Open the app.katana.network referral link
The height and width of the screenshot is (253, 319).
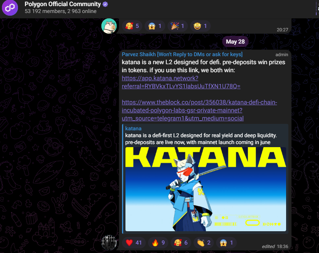click(181, 82)
